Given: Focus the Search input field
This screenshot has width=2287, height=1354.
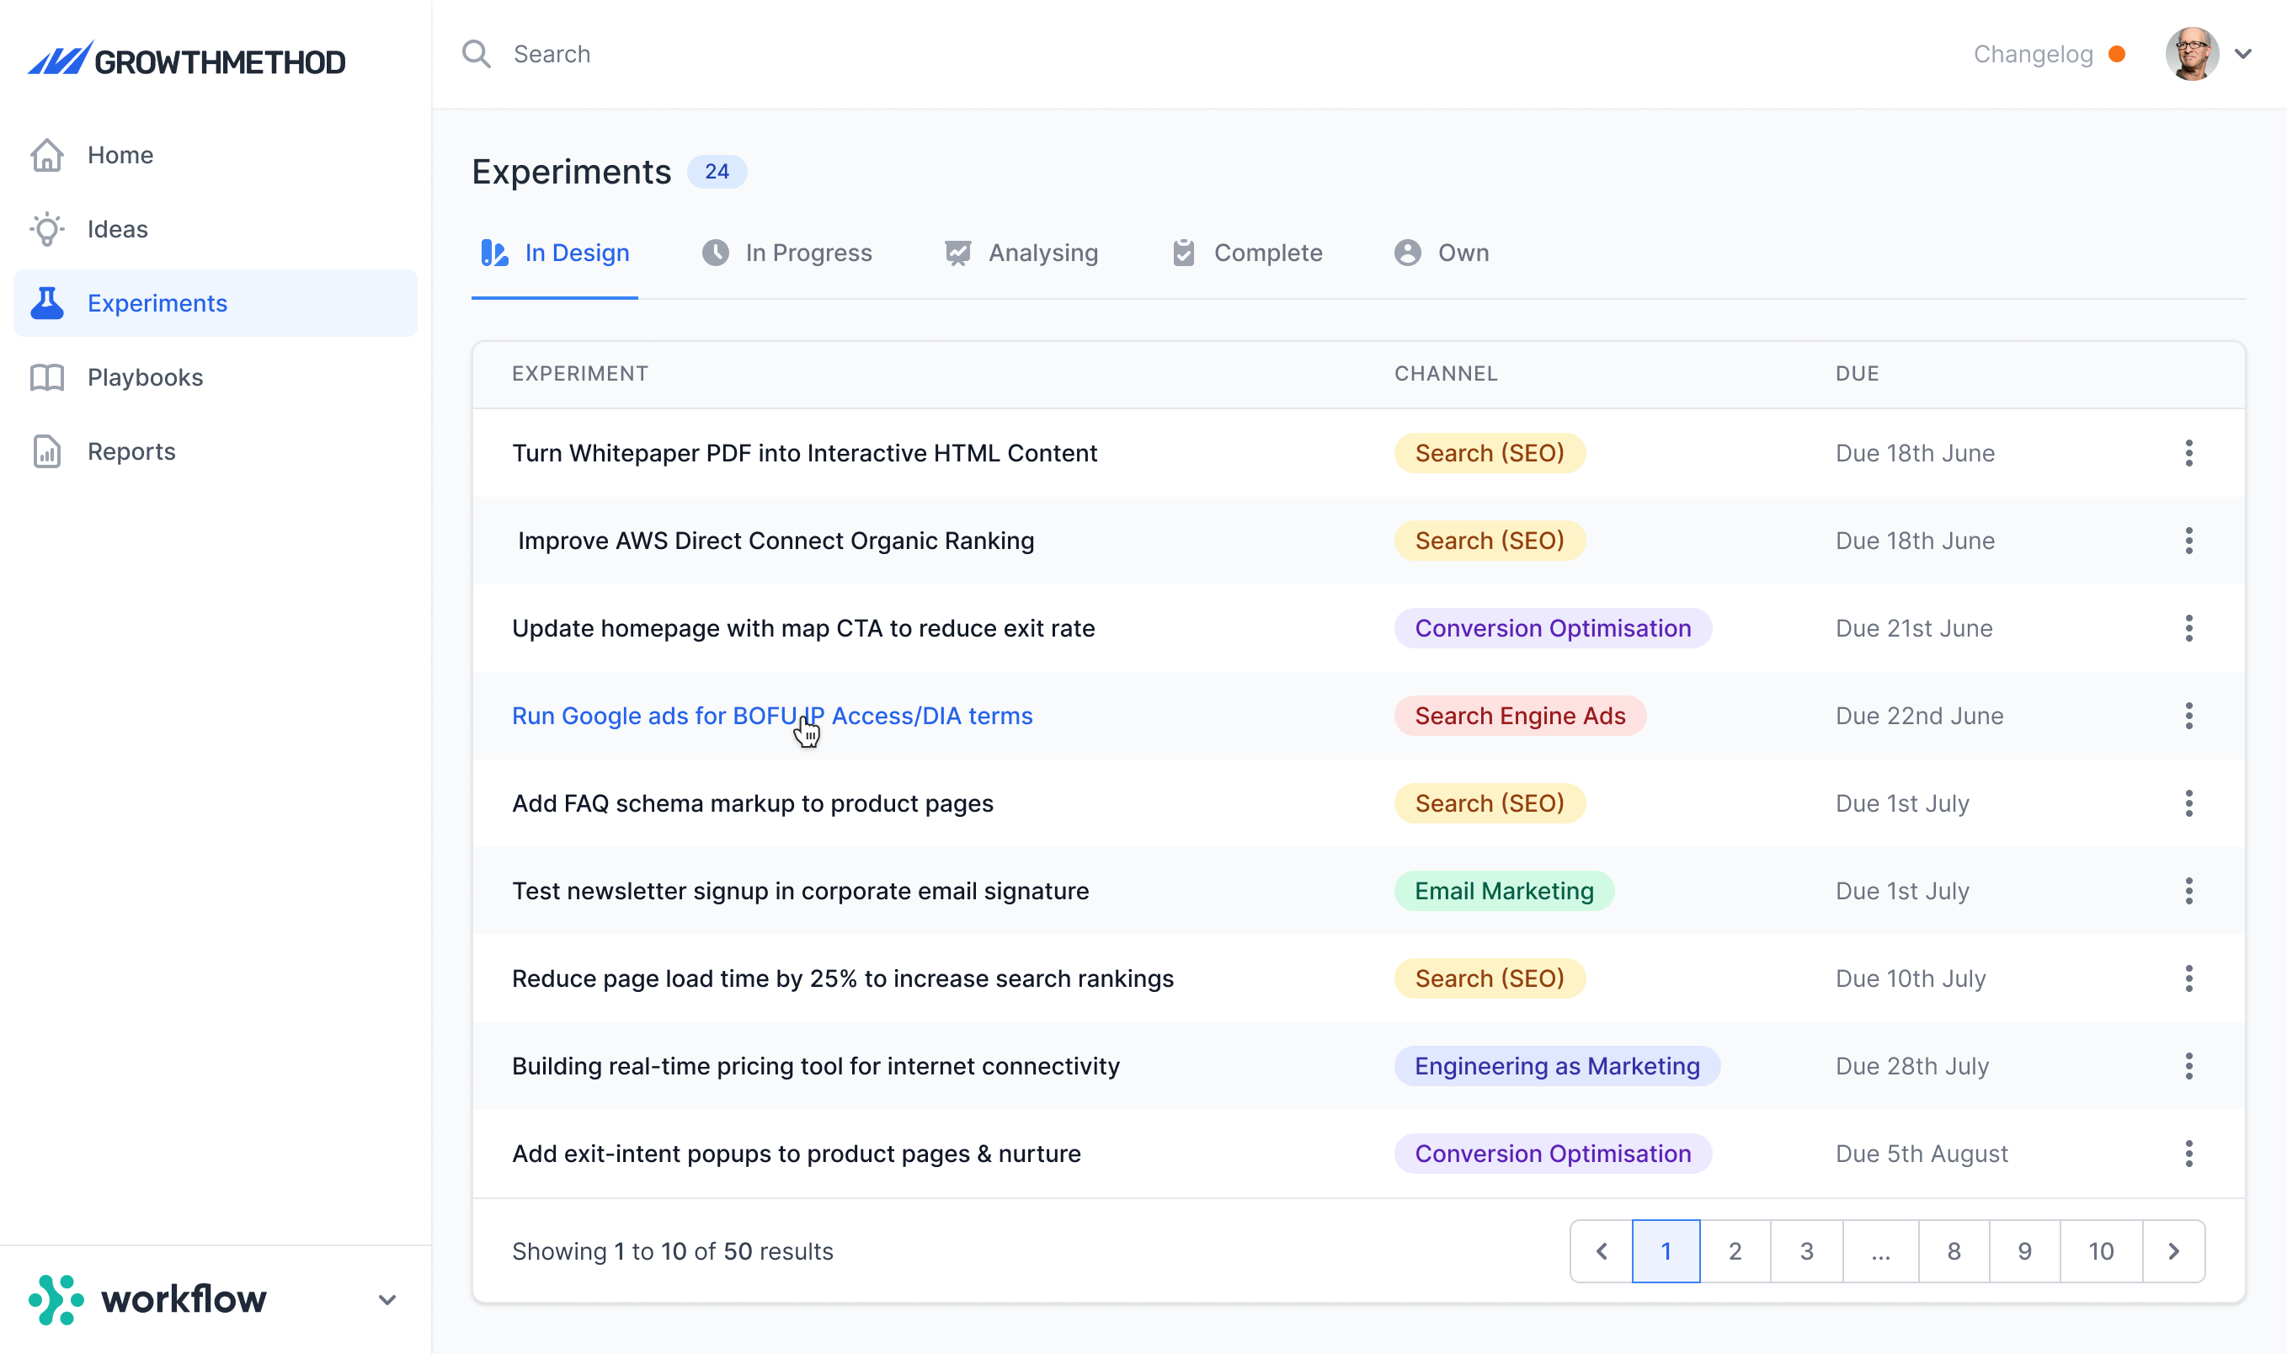Looking at the screenshot, I should click(1186, 54).
